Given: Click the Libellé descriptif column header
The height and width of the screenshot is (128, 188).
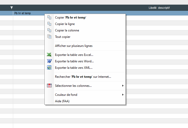Looking at the screenshot, I should (159, 8).
